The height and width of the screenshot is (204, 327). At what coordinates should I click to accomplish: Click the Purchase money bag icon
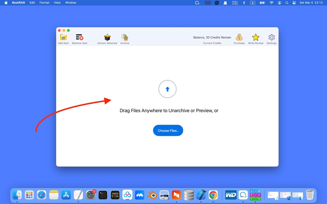[239, 38]
